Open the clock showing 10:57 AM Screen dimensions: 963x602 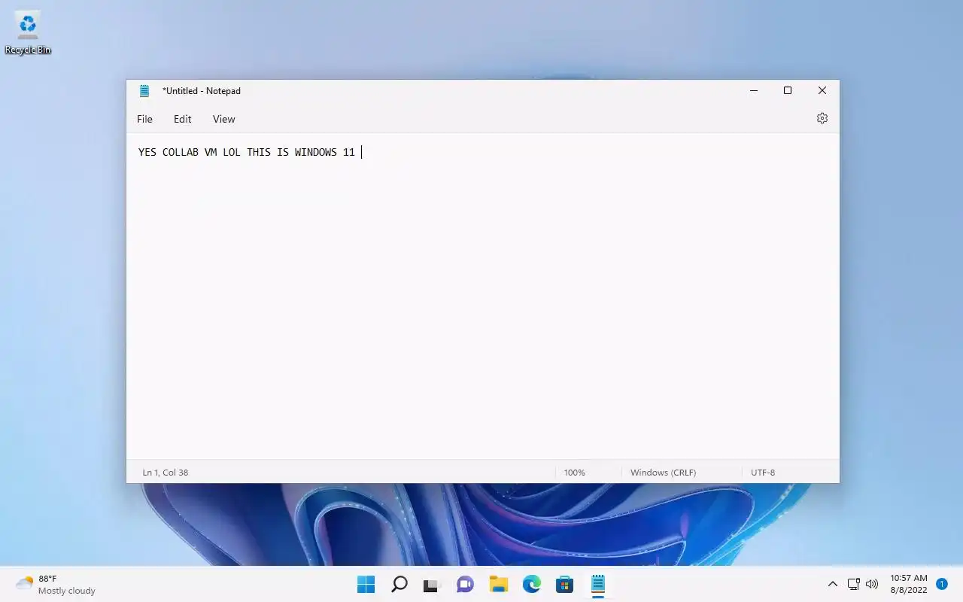(908, 584)
